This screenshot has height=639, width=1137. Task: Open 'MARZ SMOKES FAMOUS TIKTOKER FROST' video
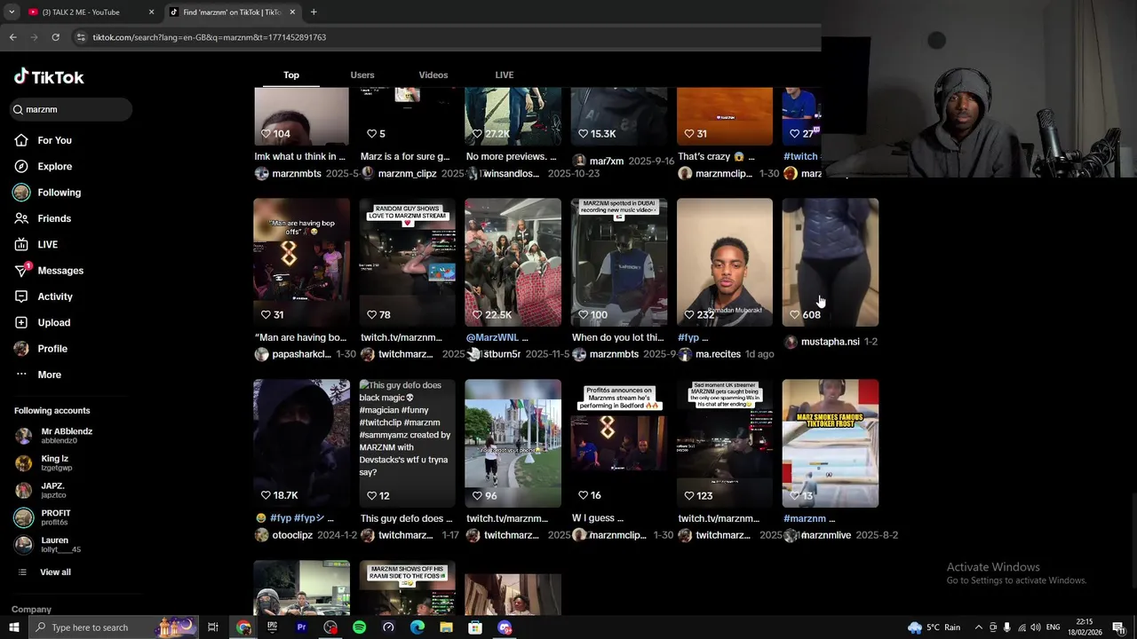[x=830, y=443]
